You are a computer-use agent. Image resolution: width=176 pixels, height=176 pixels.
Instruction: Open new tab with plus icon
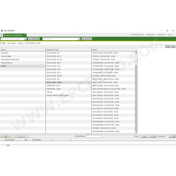(1, 35)
